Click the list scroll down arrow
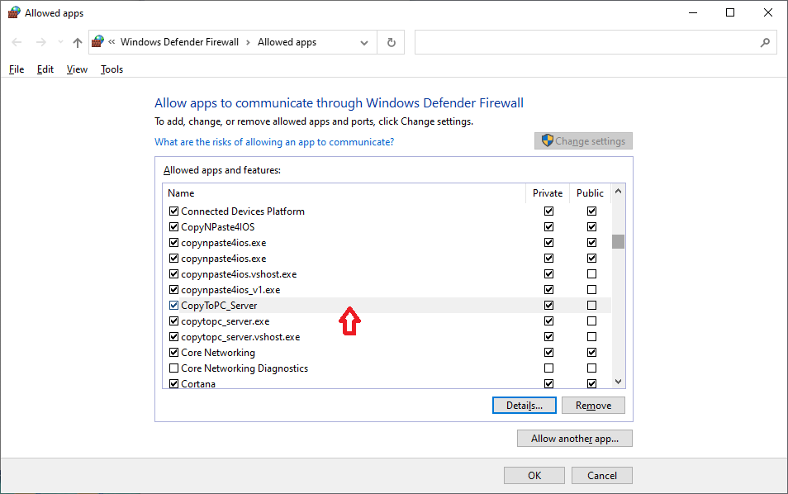This screenshot has width=788, height=494. point(618,382)
